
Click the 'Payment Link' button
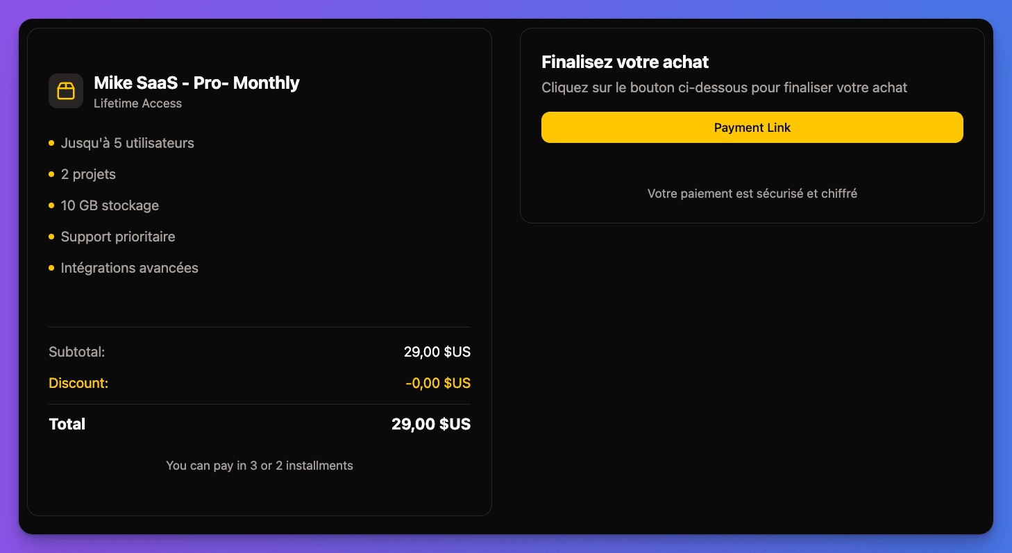752,127
